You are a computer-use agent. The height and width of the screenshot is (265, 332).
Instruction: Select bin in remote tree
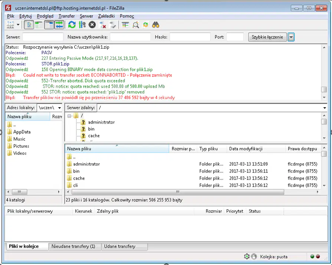pos(91,129)
